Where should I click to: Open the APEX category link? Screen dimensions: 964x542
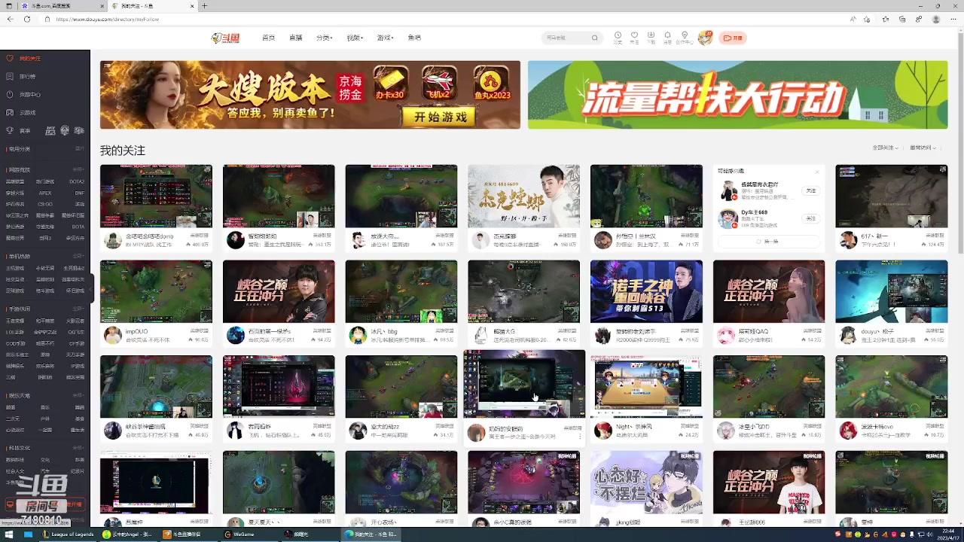click(45, 193)
